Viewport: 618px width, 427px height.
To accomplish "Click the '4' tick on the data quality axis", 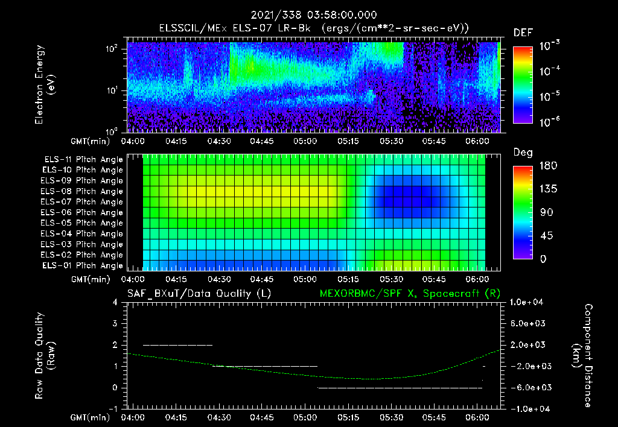I will (x=115, y=302).
